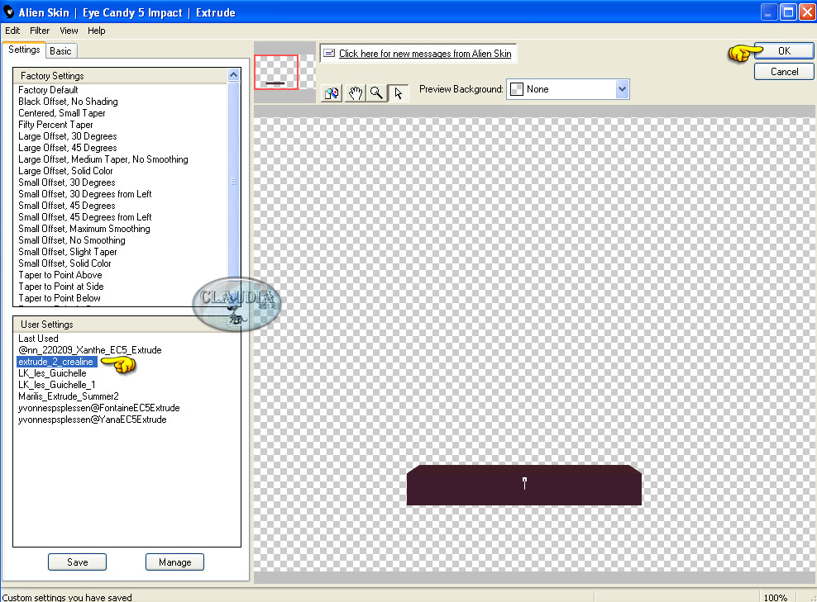Select 'extrude_2_crealine' user setting

(x=55, y=362)
